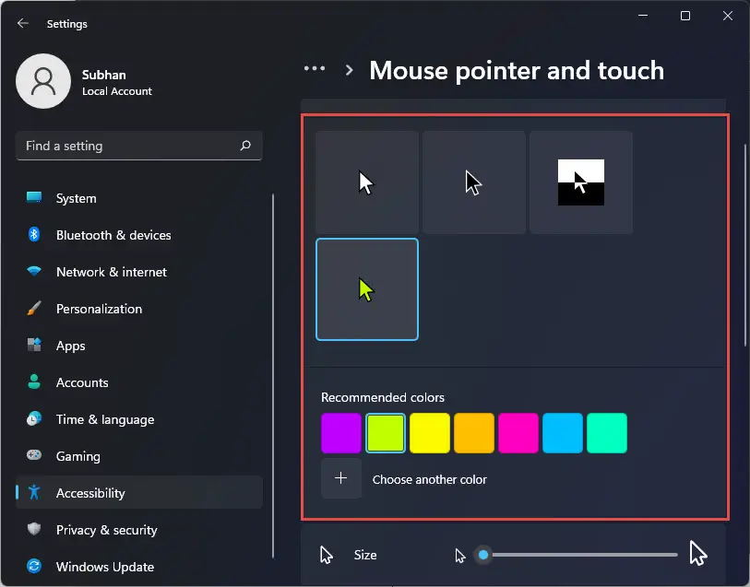The height and width of the screenshot is (587, 750).
Task: Open Apps settings page
Action: (x=139, y=346)
